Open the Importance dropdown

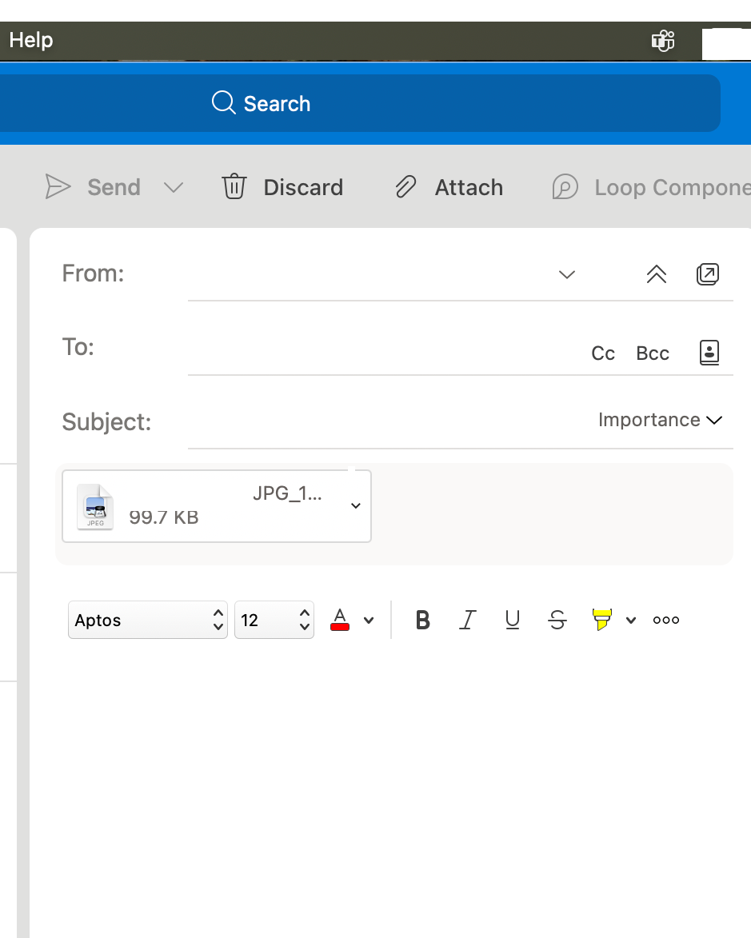[x=660, y=420]
